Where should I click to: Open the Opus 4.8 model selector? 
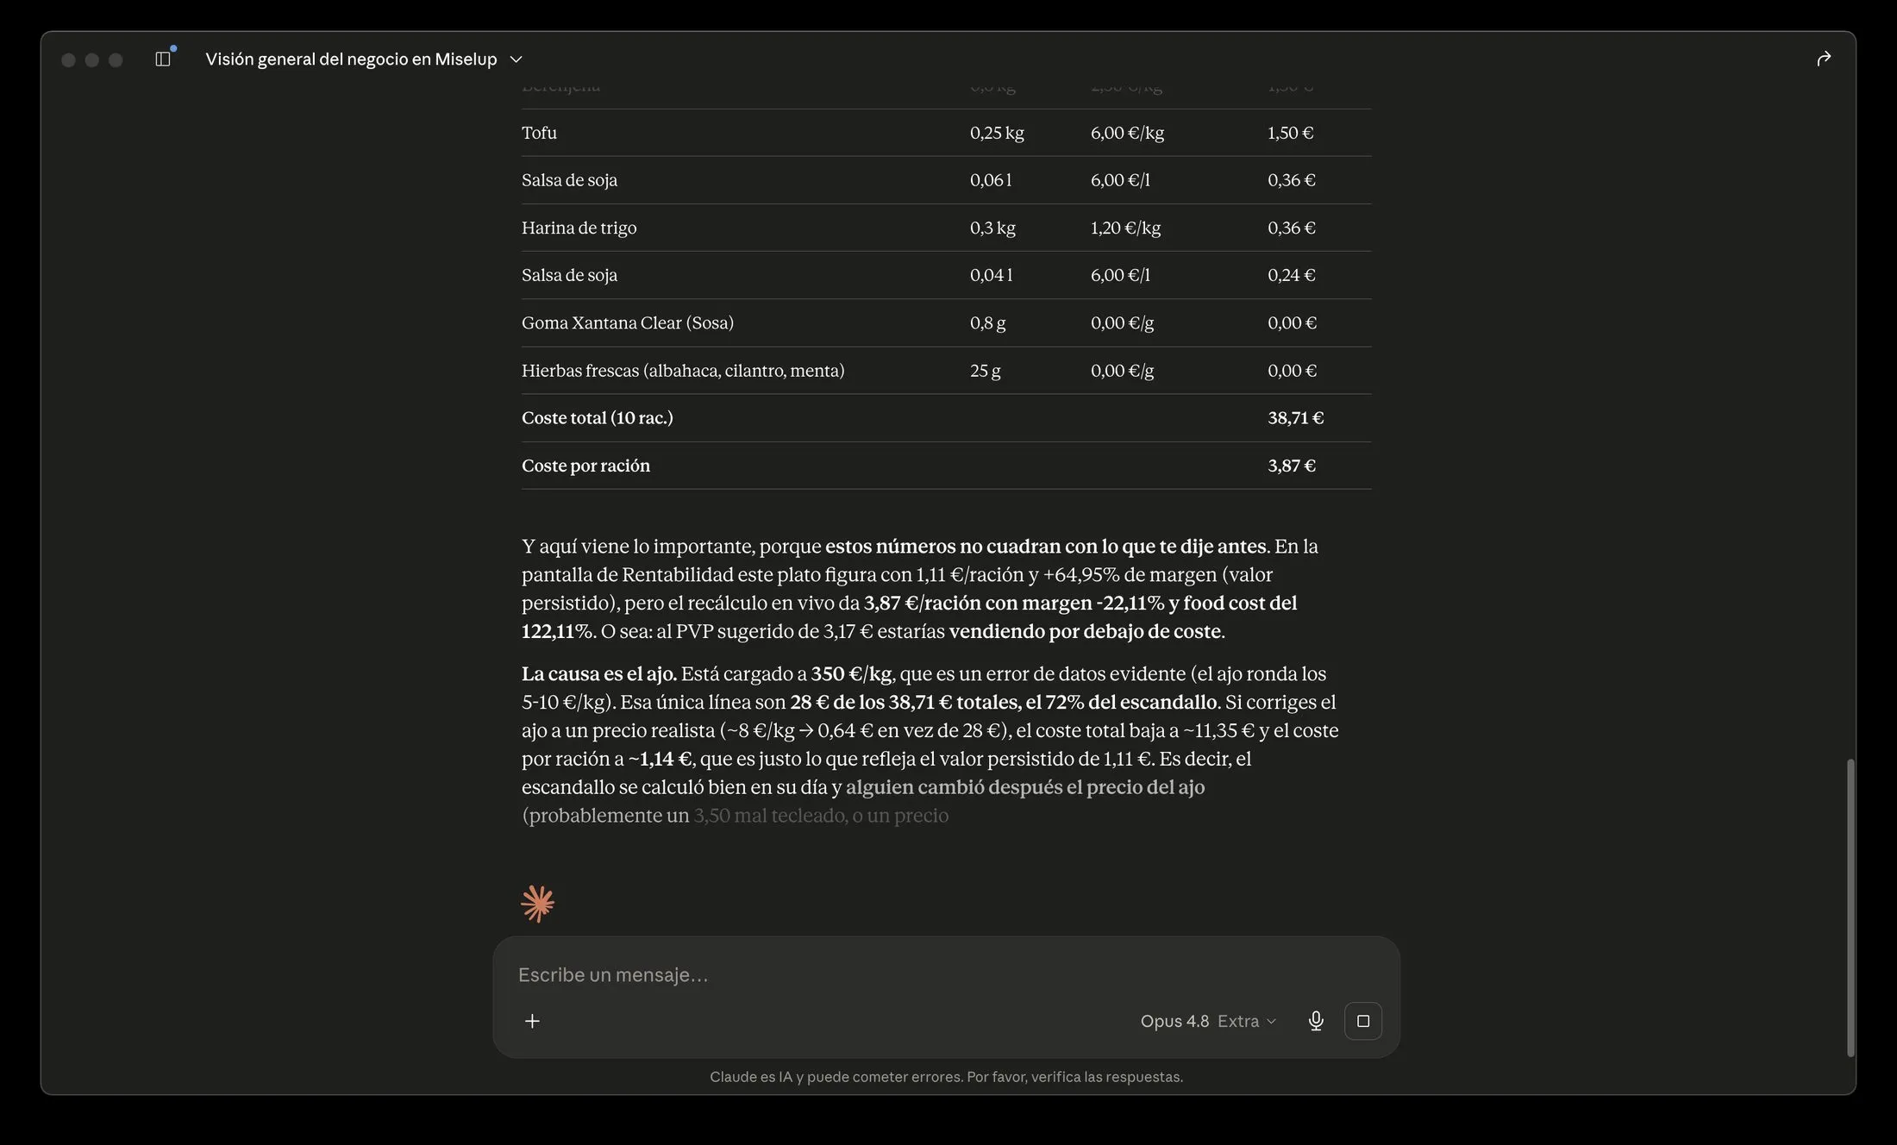1174,1021
